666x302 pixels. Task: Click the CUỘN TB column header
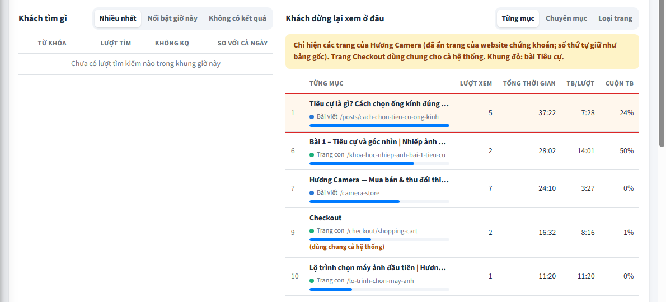[620, 83]
